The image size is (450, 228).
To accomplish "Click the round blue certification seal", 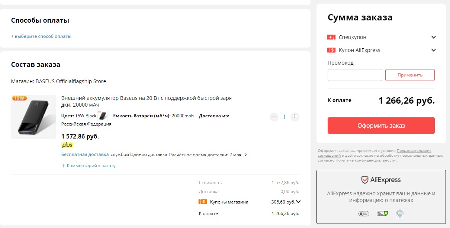I will pos(400,214).
